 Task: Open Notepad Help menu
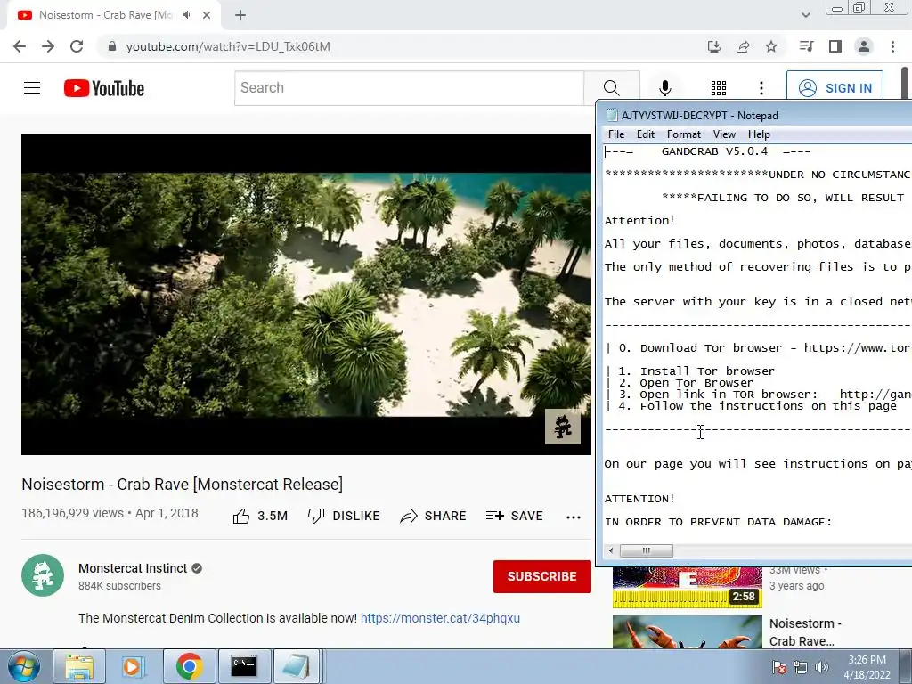coord(759,134)
